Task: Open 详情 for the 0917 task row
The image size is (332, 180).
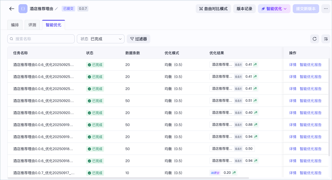Action: 293,173
